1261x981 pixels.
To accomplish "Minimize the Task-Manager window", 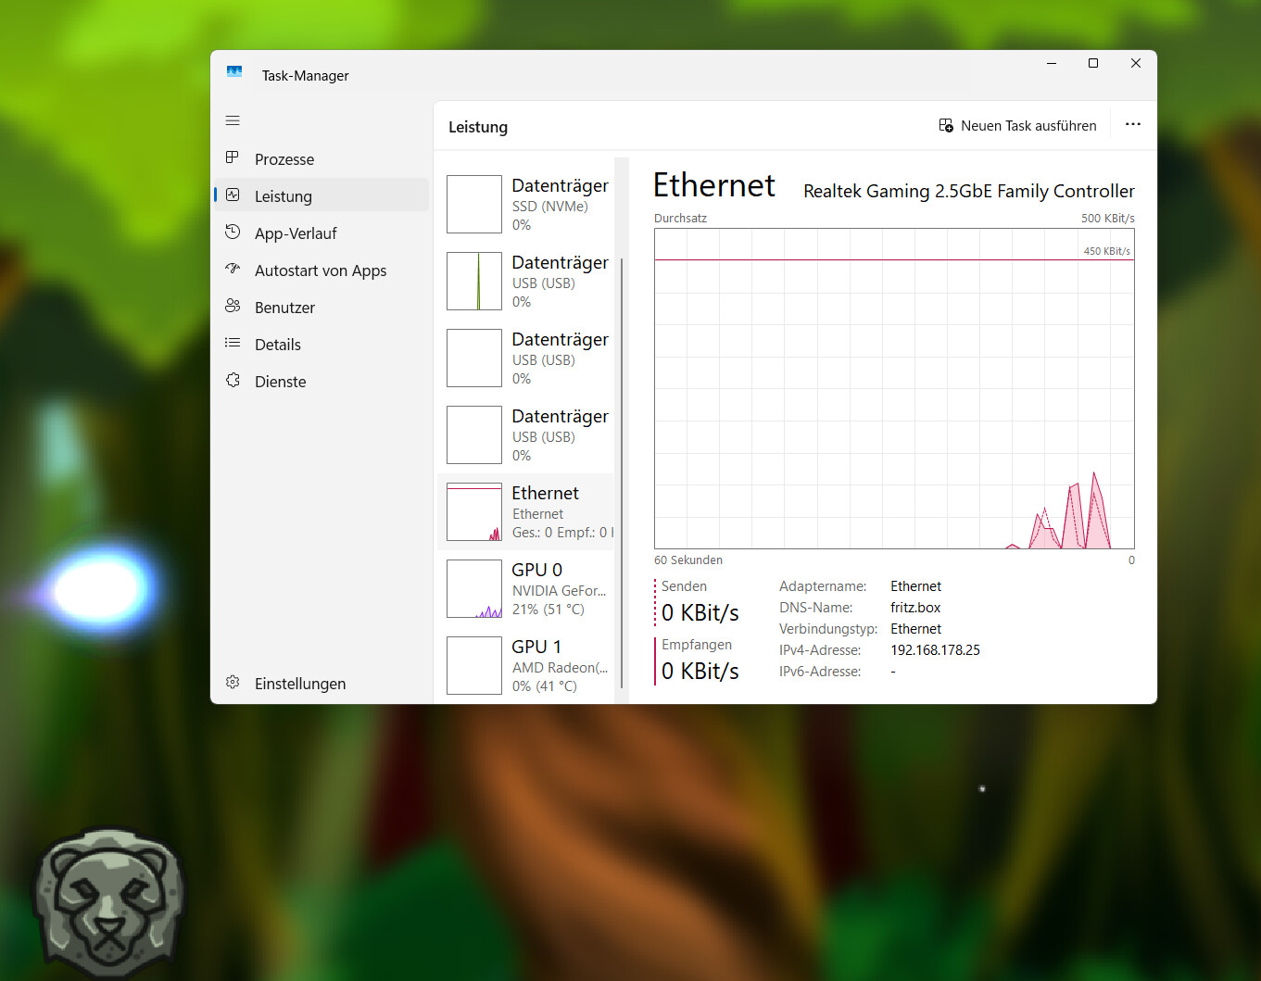I will pos(1052,63).
